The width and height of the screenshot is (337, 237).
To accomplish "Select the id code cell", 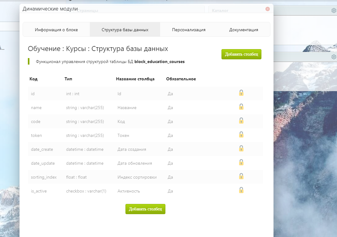I will pos(33,94).
